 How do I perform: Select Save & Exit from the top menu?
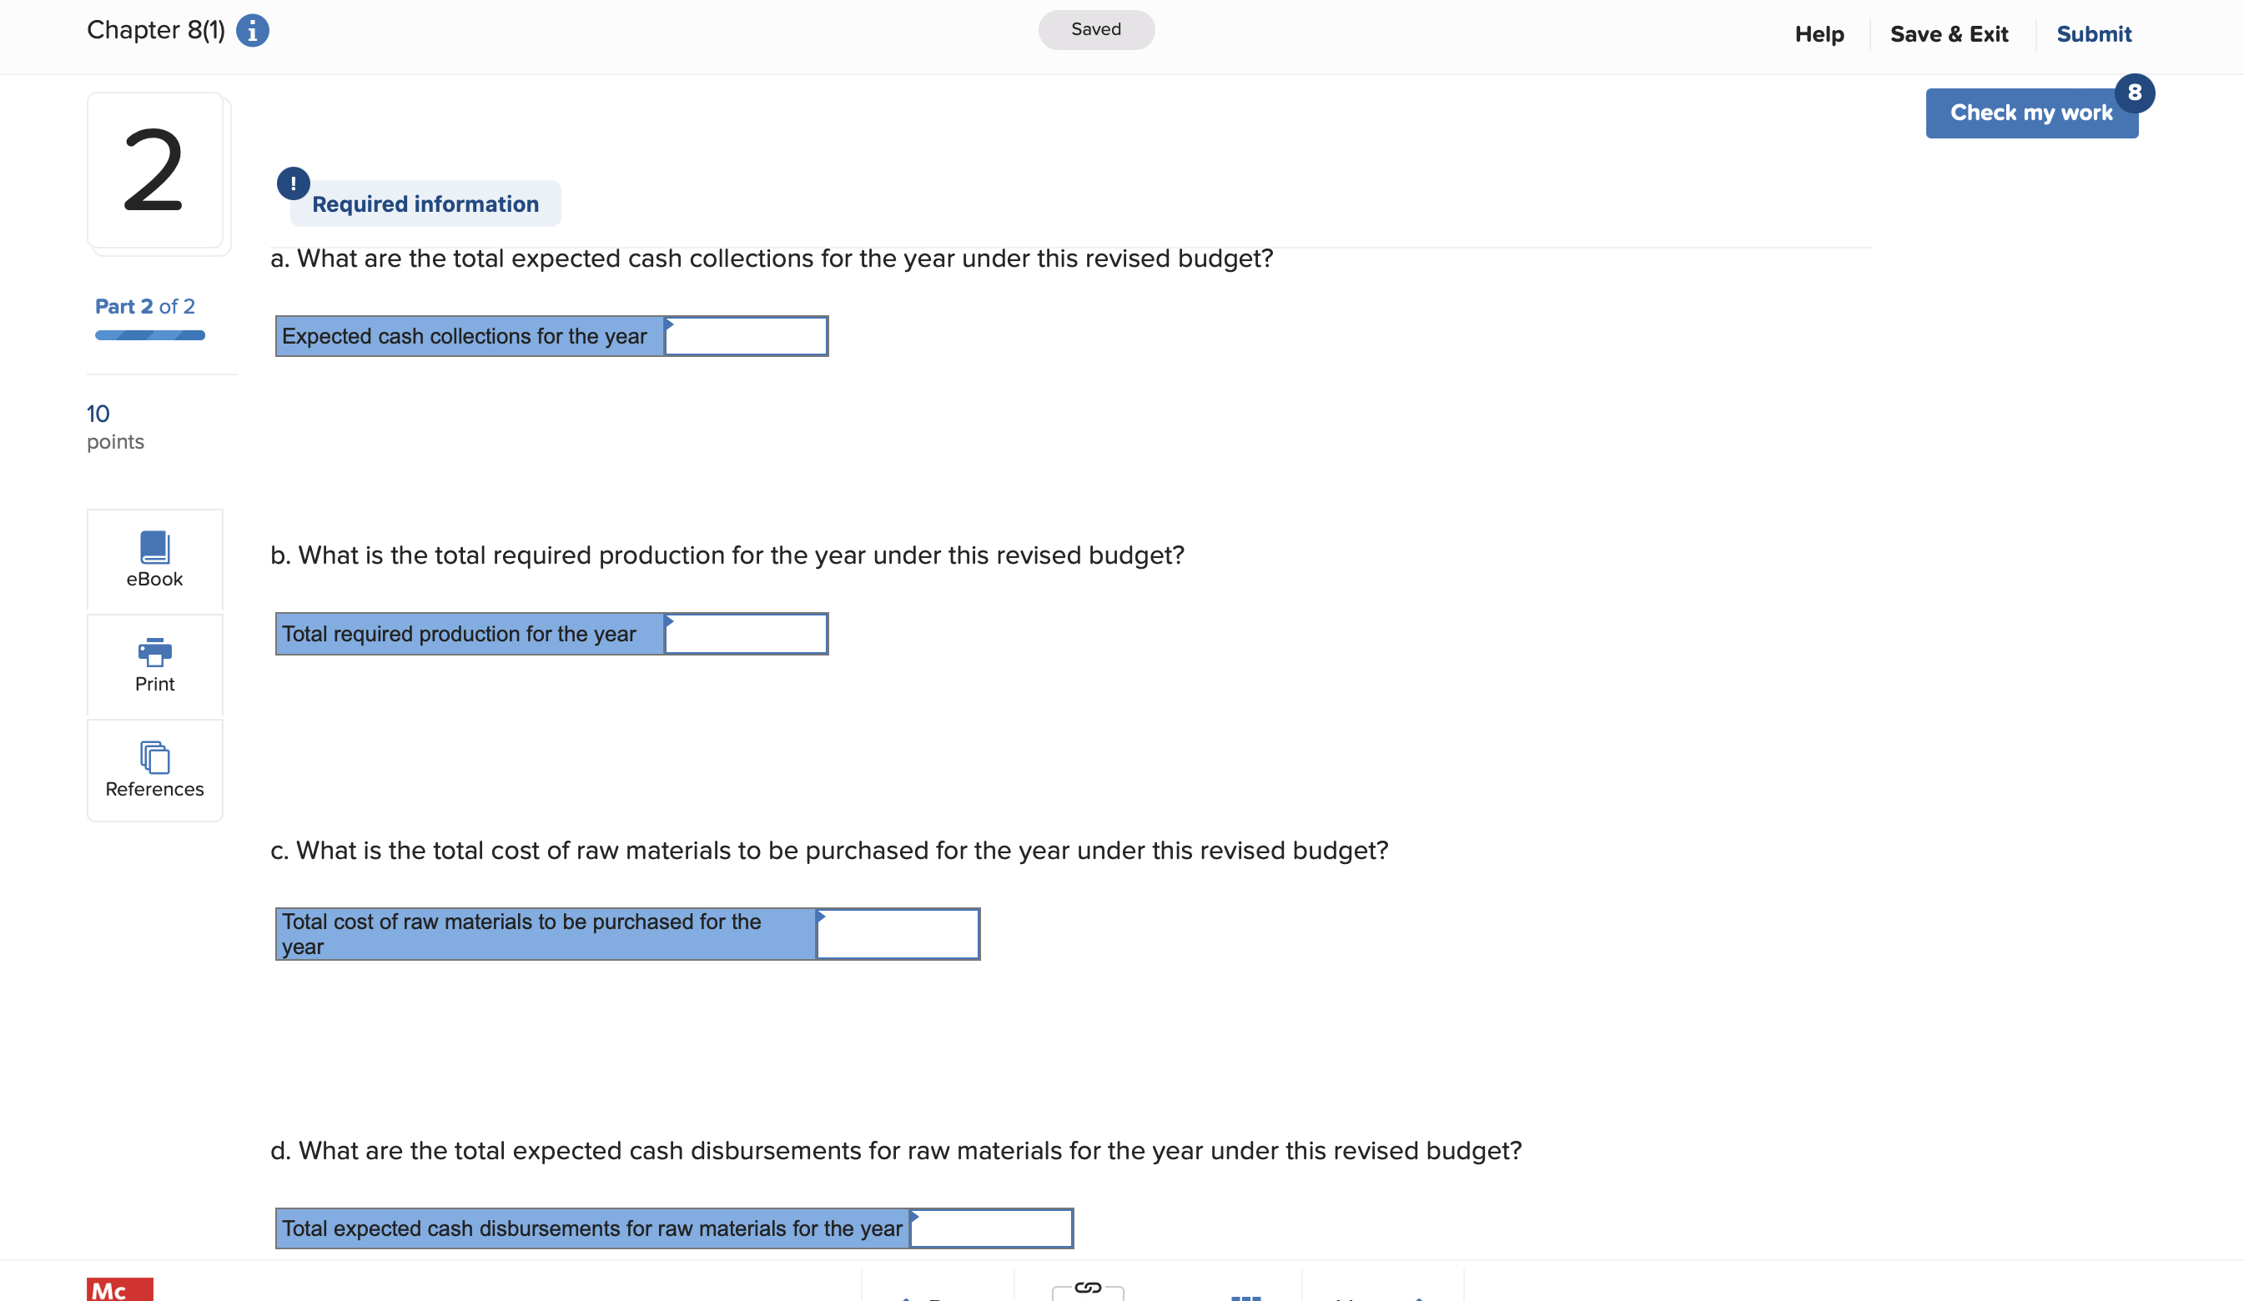click(1950, 34)
